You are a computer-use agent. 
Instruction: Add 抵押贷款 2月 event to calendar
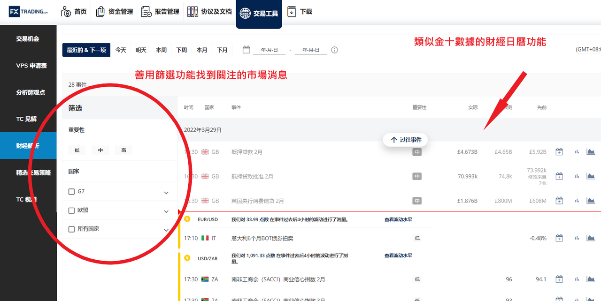click(559, 152)
